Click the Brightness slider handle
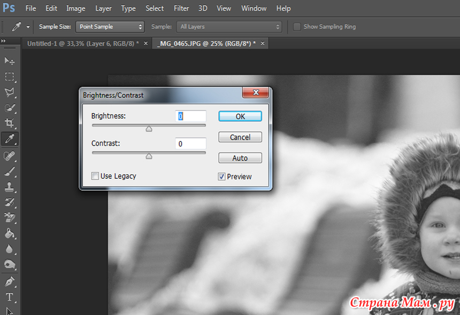This screenshot has width=460, height=315. 149,129
